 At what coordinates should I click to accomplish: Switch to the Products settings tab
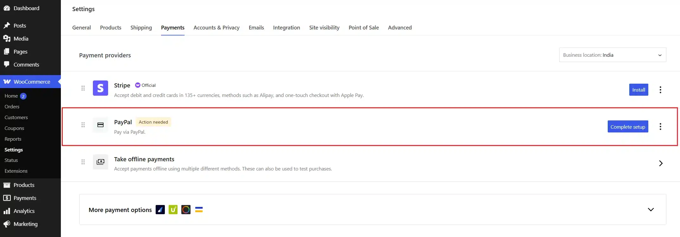click(111, 28)
